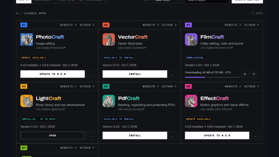Click the VectorCraft dragon app icon

click(x=109, y=39)
